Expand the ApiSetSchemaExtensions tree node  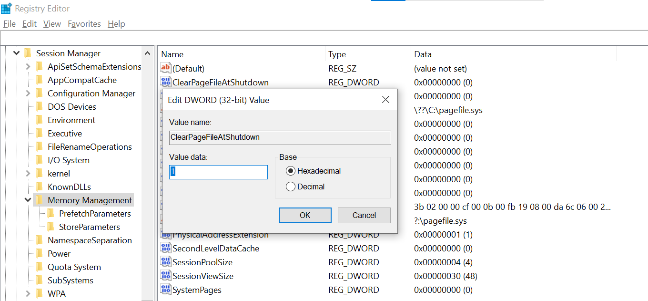point(28,67)
